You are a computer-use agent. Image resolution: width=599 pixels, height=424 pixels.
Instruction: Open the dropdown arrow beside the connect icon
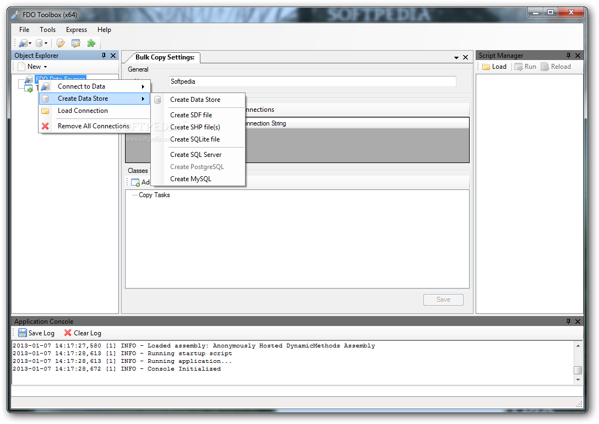pyautogui.click(x=30, y=43)
